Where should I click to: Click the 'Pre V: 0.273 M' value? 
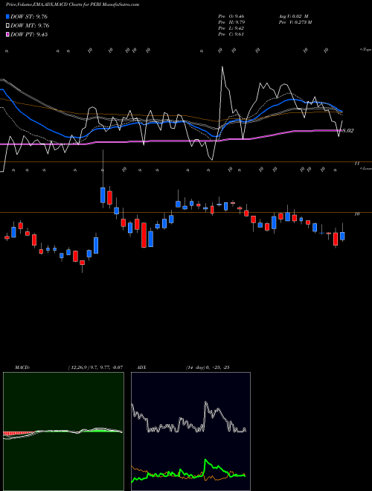295,22
